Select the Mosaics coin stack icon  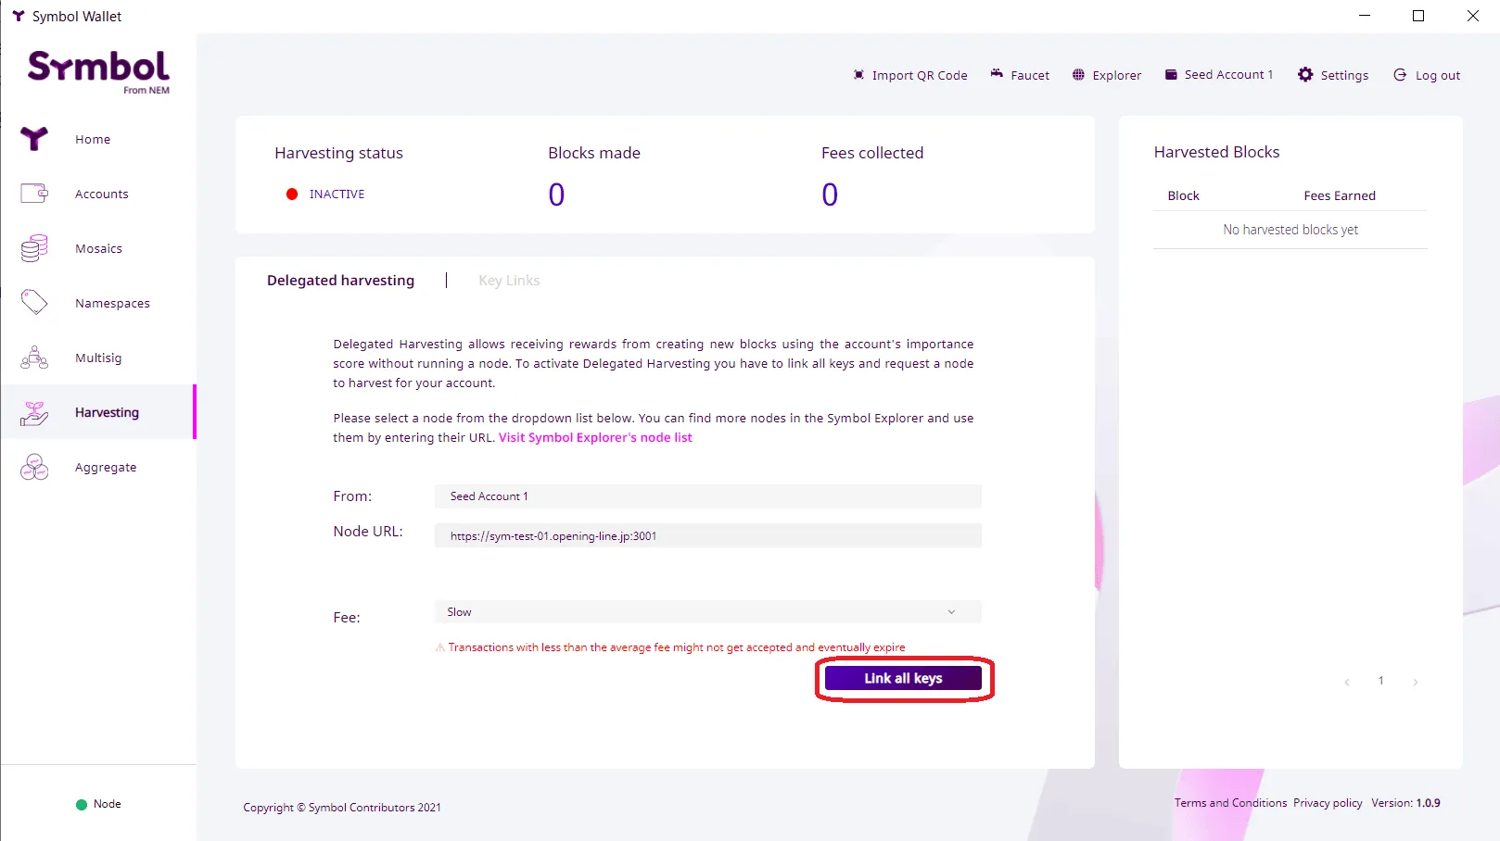[x=34, y=248]
